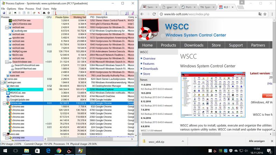This screenshot has width=276, height=155.
Task: Open the downloaded wscc_x64.zip file
Action: (156, 142)
